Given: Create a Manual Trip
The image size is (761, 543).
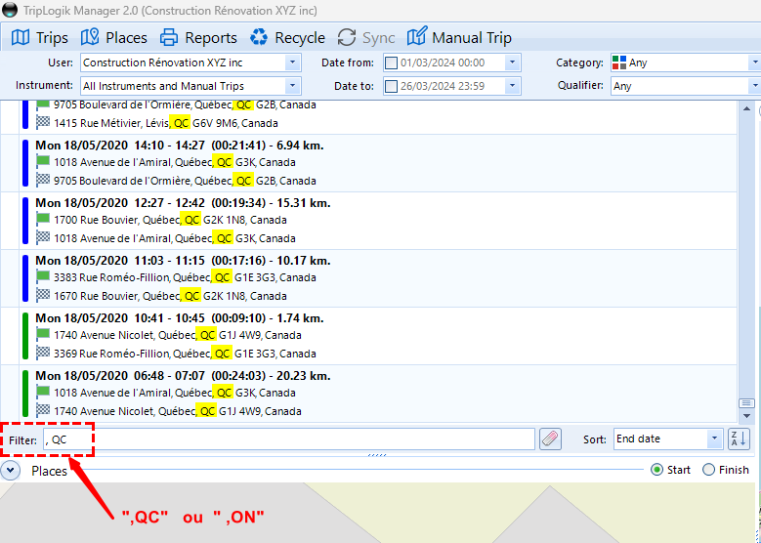Looking at the screenshot, I should point(459,38).
